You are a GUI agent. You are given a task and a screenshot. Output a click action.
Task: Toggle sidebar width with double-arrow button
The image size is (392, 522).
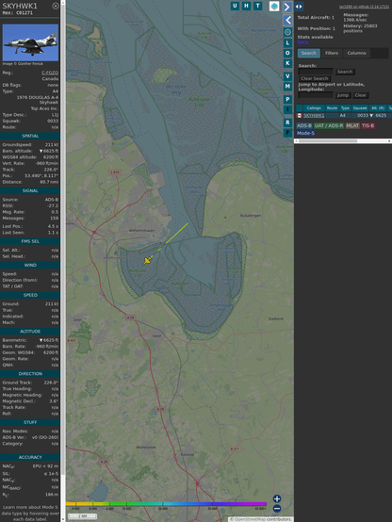click(299, 7)
